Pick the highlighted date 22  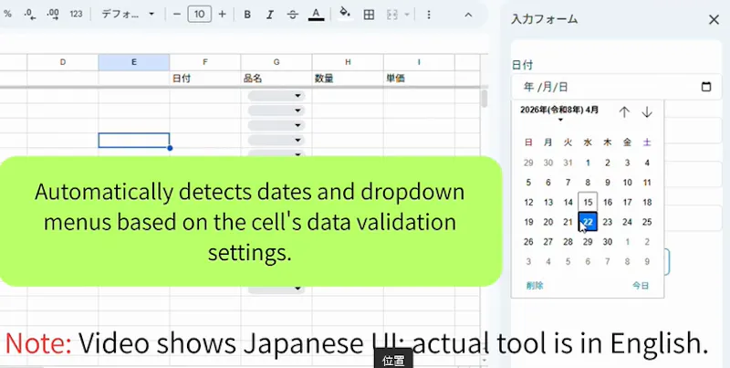(x=588, y=222)
